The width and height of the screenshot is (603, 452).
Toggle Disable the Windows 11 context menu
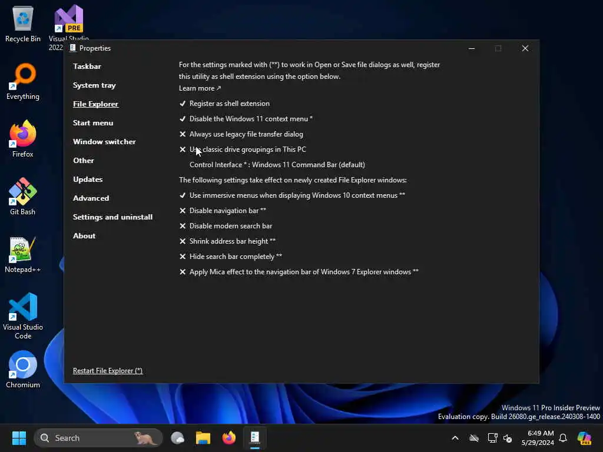[246, 119]
